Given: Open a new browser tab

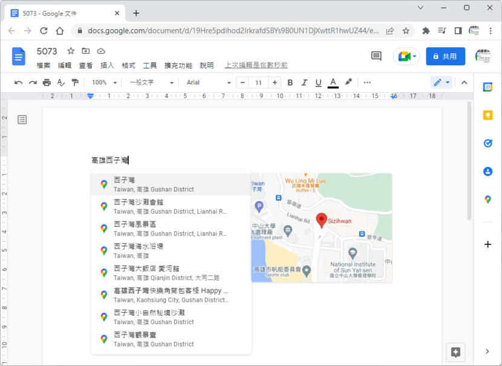Looking at the screenshot, I should (136, 13).
